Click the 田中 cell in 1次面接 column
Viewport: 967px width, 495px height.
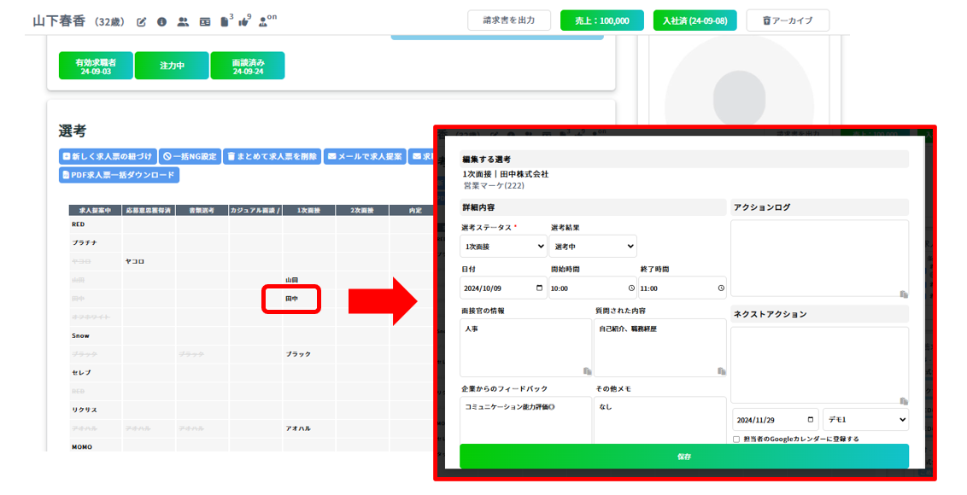tap(291, 299)
